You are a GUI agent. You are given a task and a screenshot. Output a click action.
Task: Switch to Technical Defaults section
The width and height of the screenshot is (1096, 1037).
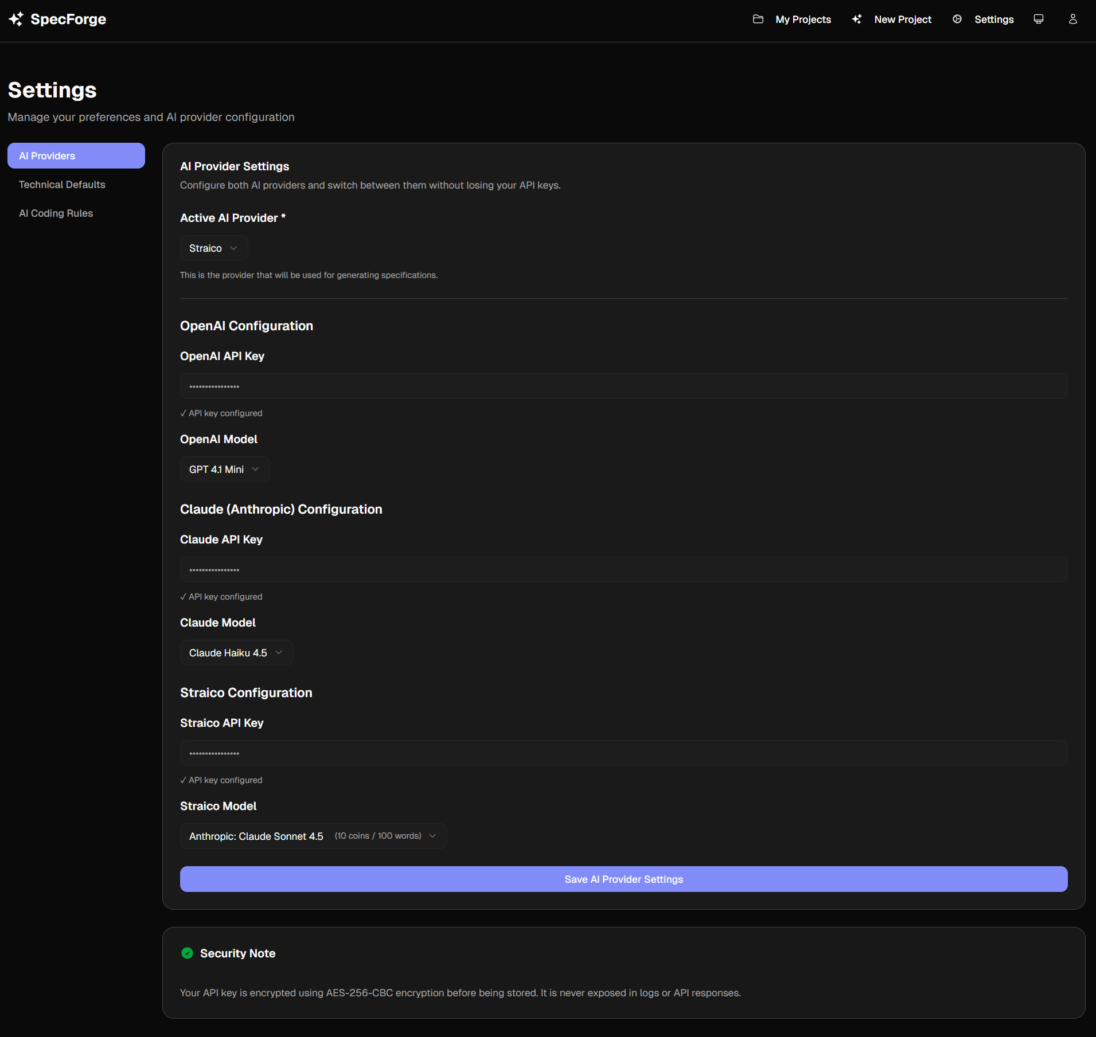pyautogui.click(x=61, y=184)
